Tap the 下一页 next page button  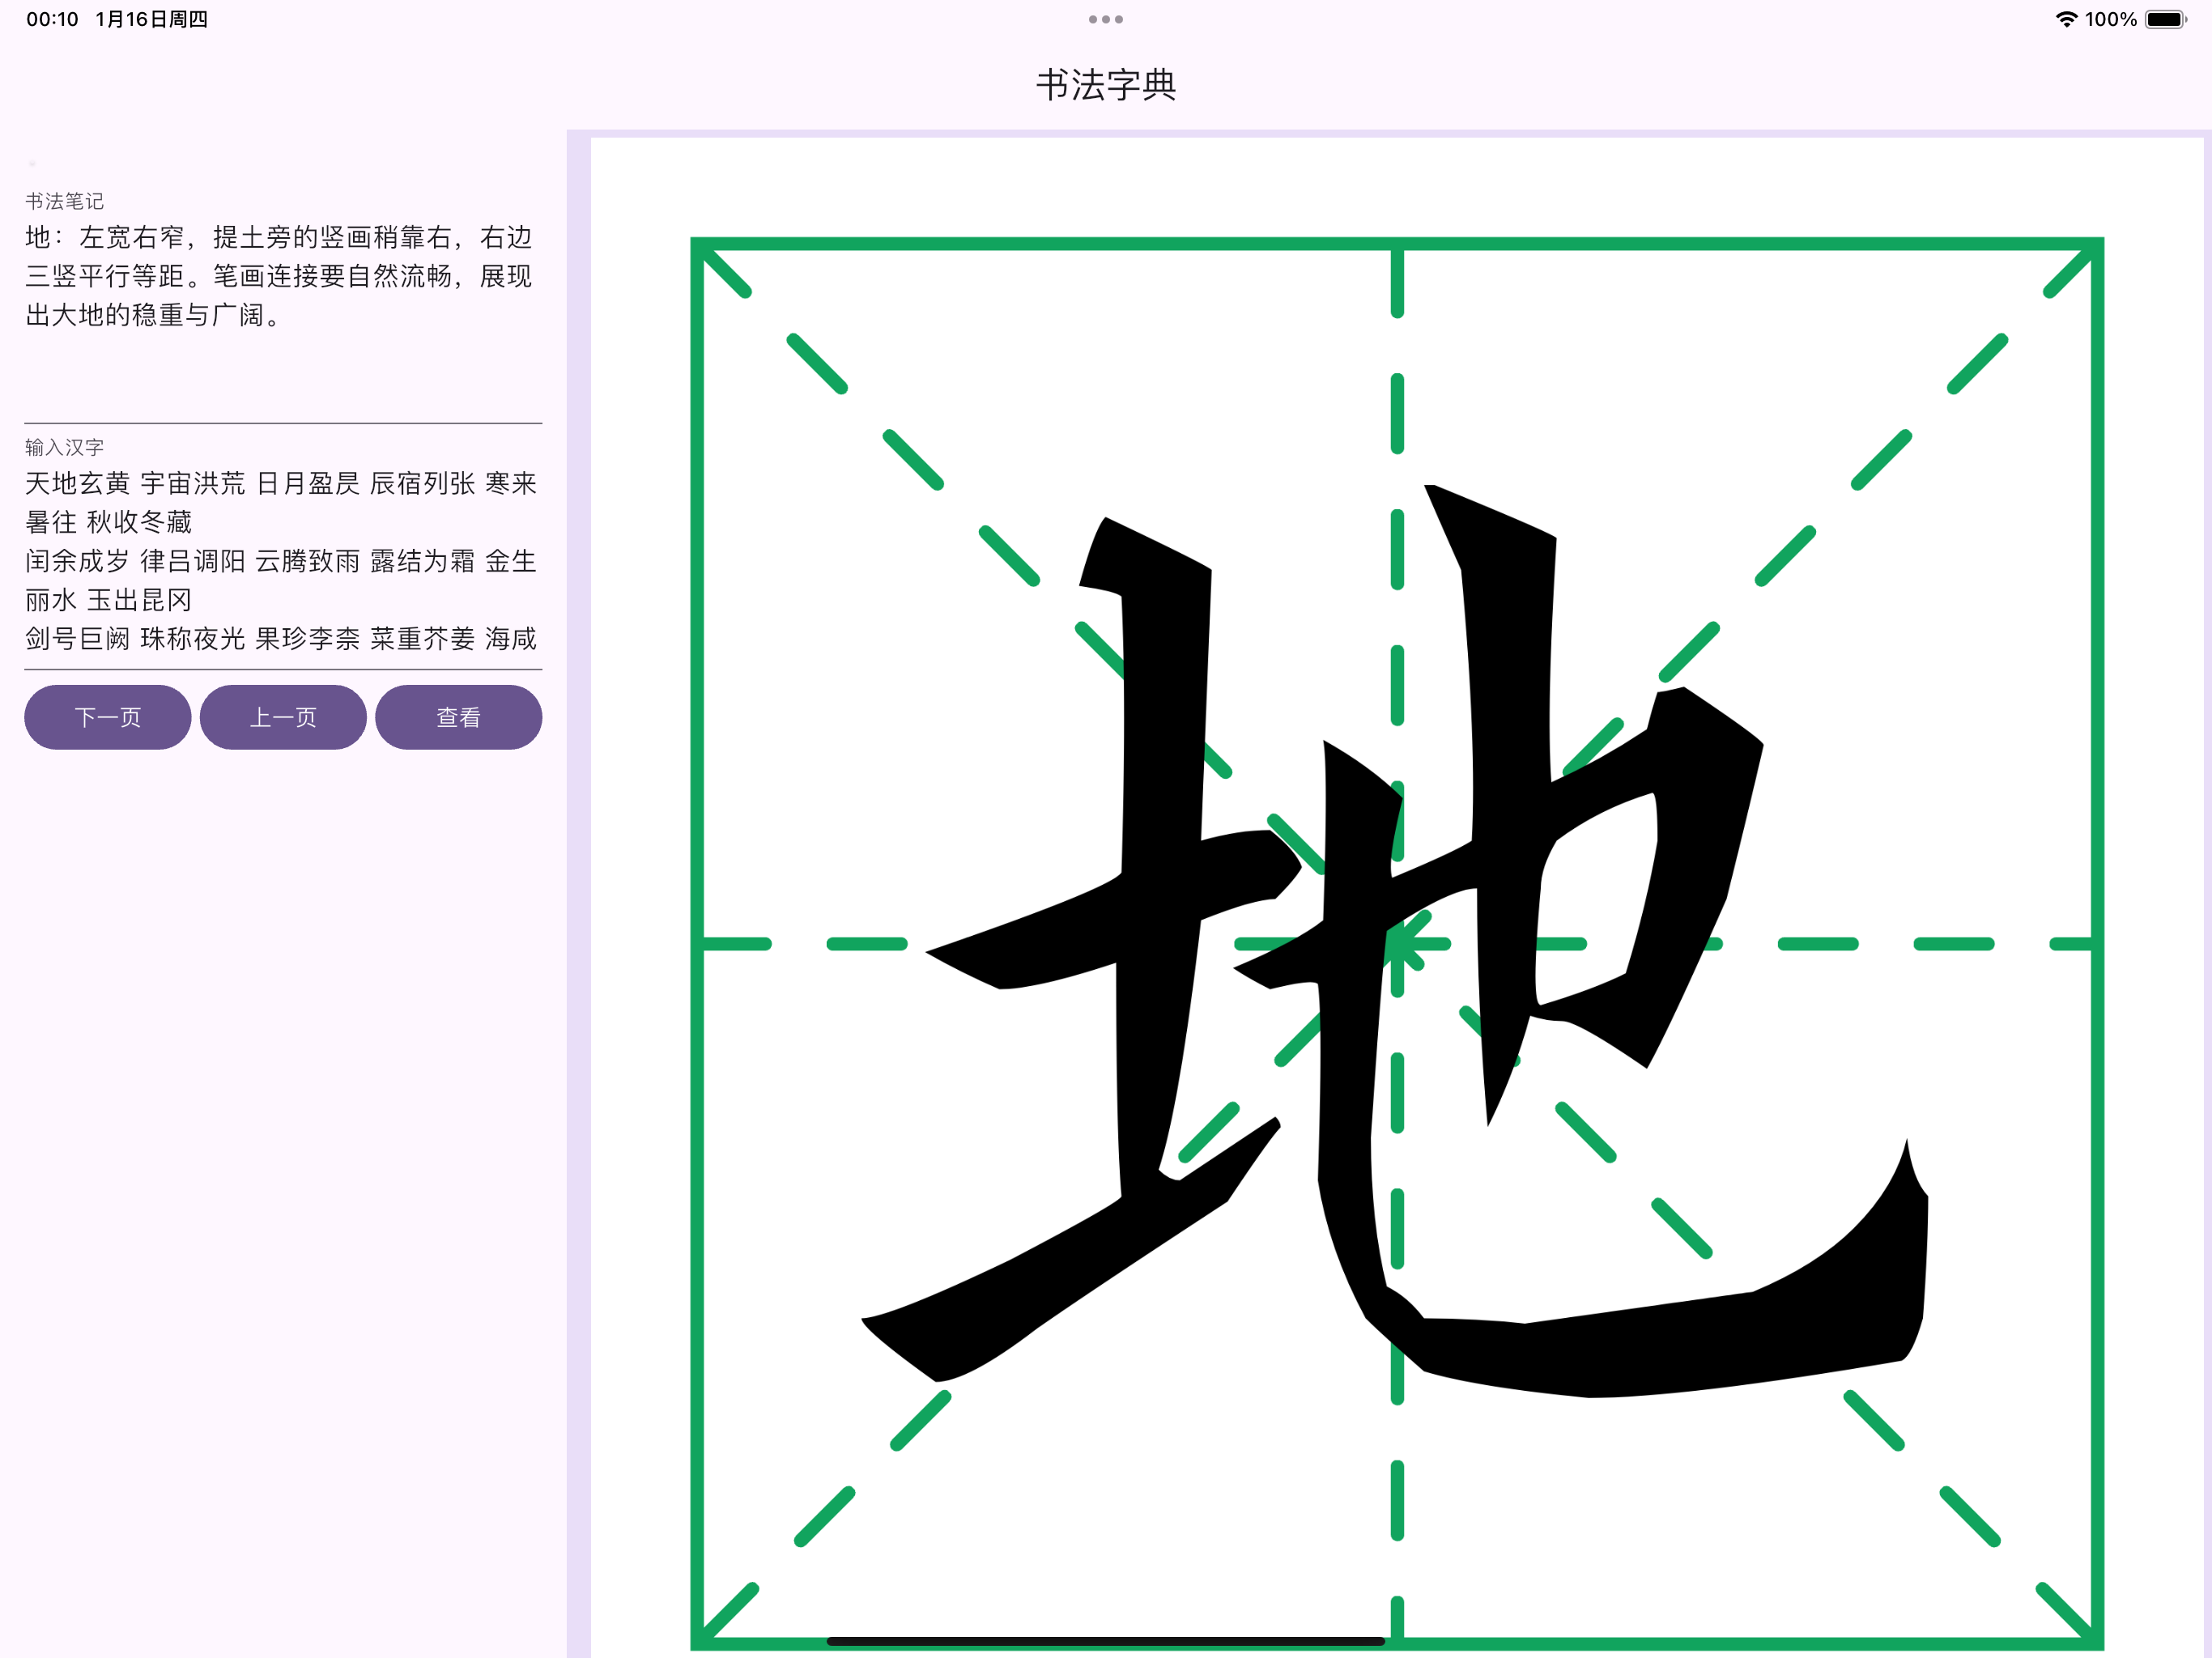click(108, 717)
